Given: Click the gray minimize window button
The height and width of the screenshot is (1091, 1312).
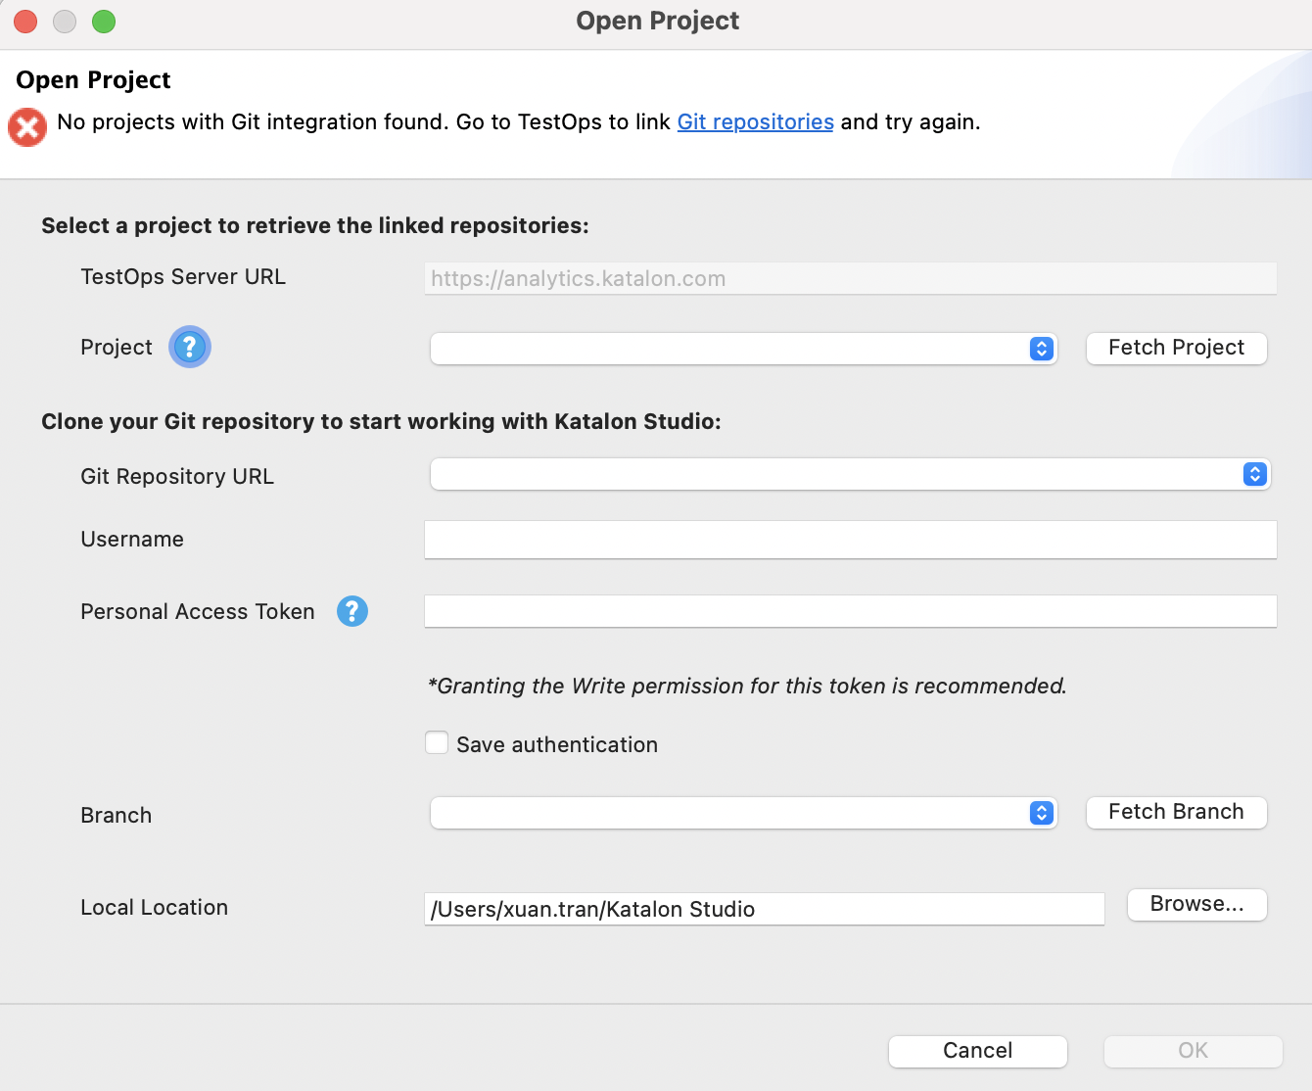Looking at the screenshot, I should pyautogui.click(x=65, y=22).
